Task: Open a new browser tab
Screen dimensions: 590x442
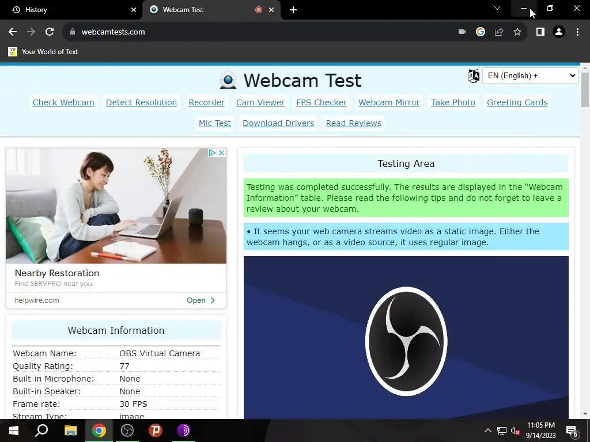Action: 293,10
